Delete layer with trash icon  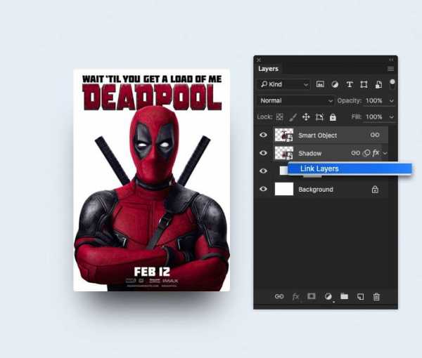376,297
